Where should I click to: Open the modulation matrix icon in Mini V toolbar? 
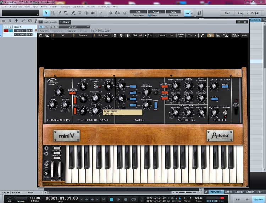point(203,35)
